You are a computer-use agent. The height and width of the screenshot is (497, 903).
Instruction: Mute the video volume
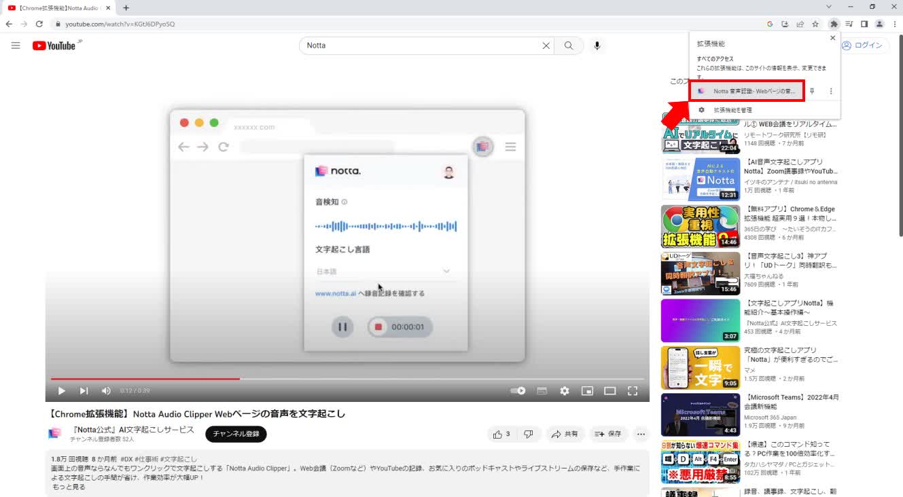point(106,390)
